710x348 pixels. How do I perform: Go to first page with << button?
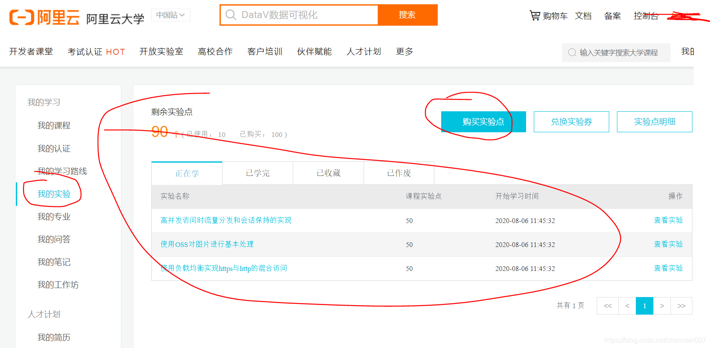pos(608,306)
